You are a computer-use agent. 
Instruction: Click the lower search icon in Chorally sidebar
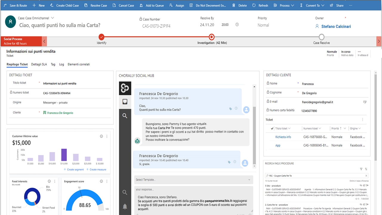125,193
